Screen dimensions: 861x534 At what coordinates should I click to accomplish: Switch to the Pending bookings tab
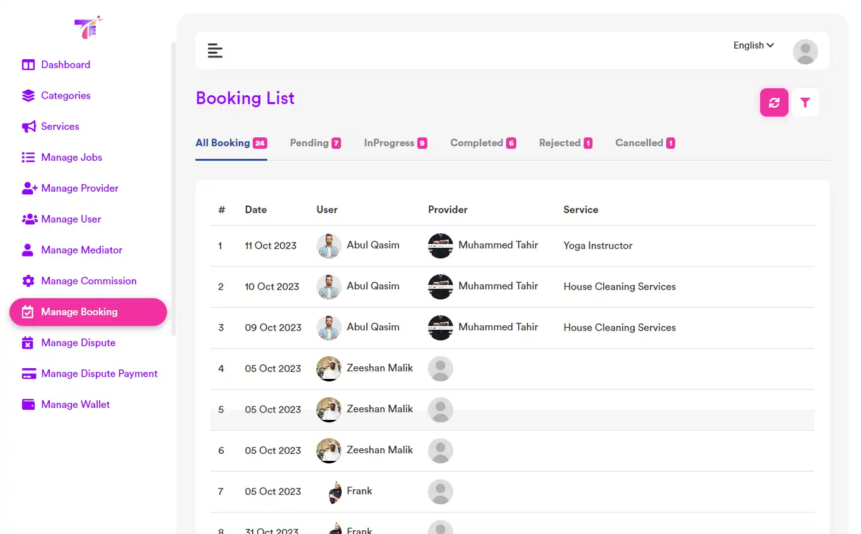pos(315,142)
